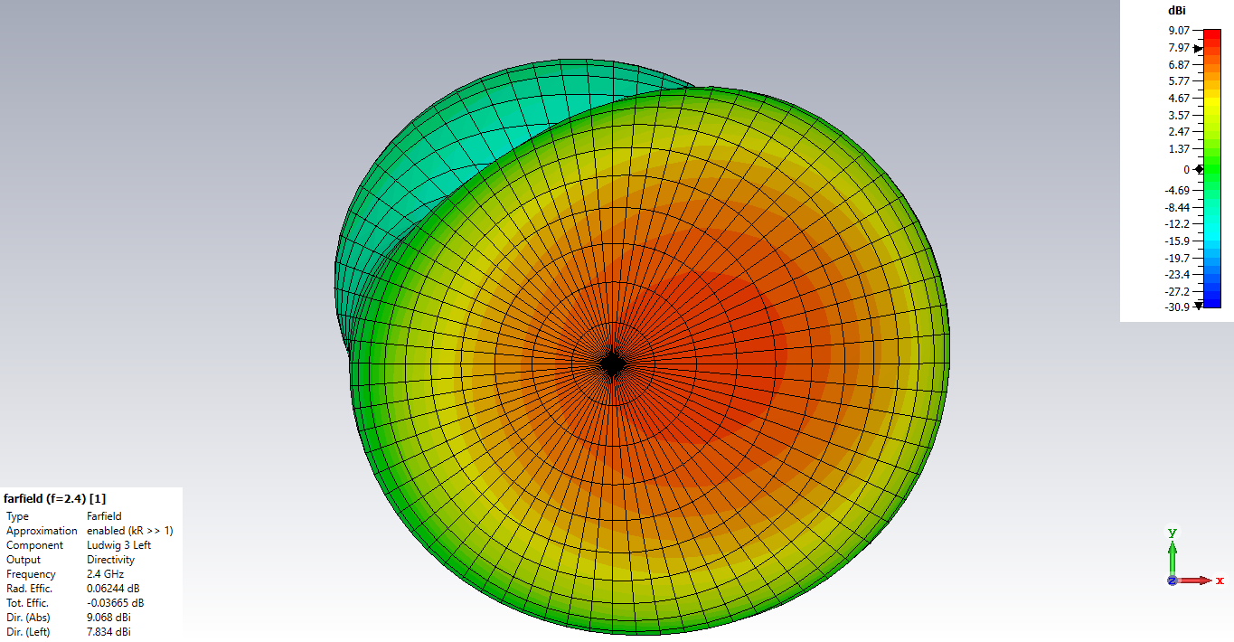1234x642 pixels.
Task: Click the '9.068 dBi' Dir. (Abs) value
Action: 108,618
